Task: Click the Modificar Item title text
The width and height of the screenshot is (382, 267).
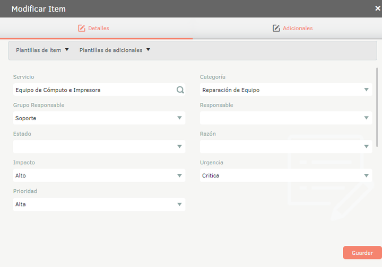Action: pos(39,9)
